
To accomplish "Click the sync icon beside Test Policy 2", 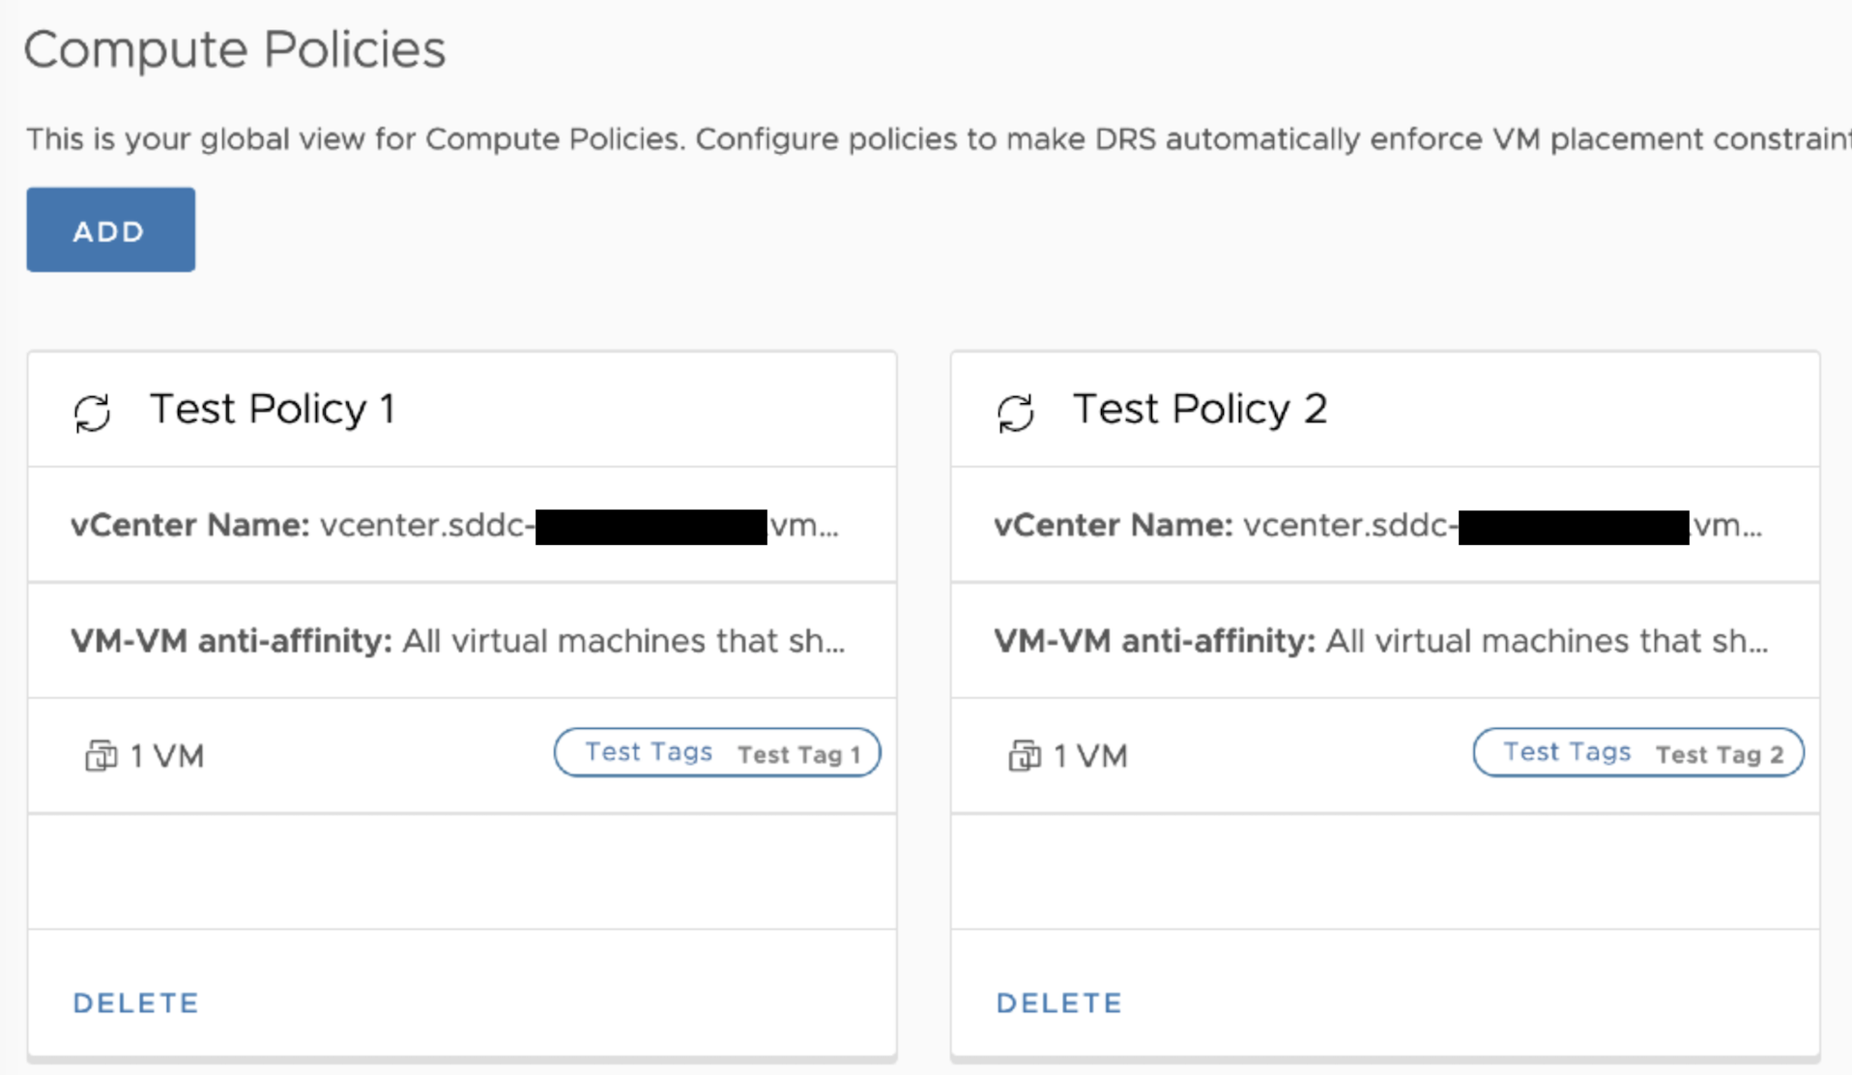I will pyautogui.click(x=1016, y=413).
